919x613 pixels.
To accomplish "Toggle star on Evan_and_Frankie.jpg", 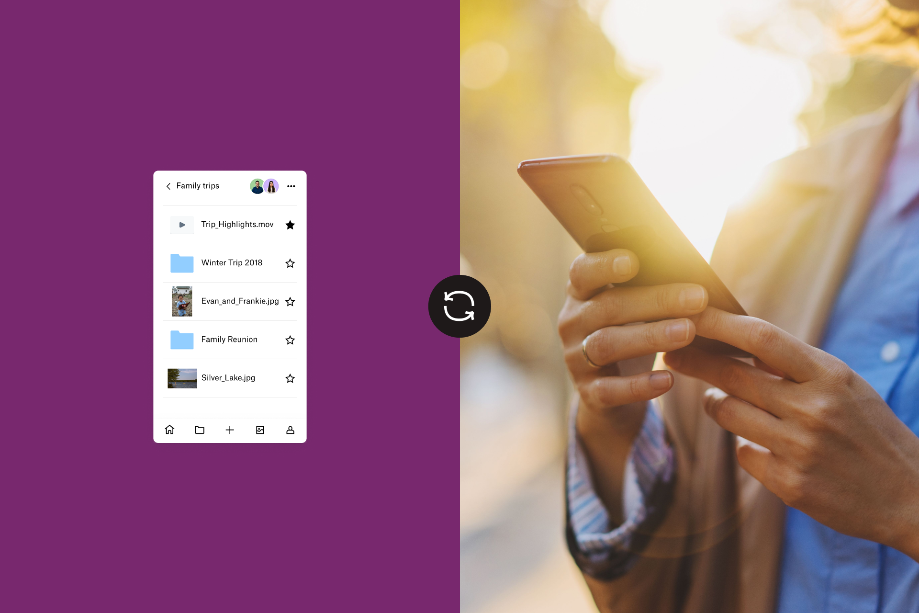I will [x=291, y=301].
